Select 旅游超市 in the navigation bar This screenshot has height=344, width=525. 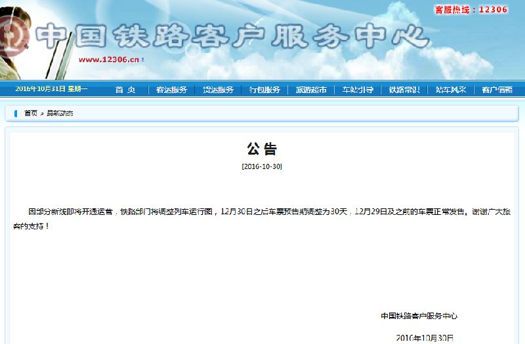coord(311,90)
